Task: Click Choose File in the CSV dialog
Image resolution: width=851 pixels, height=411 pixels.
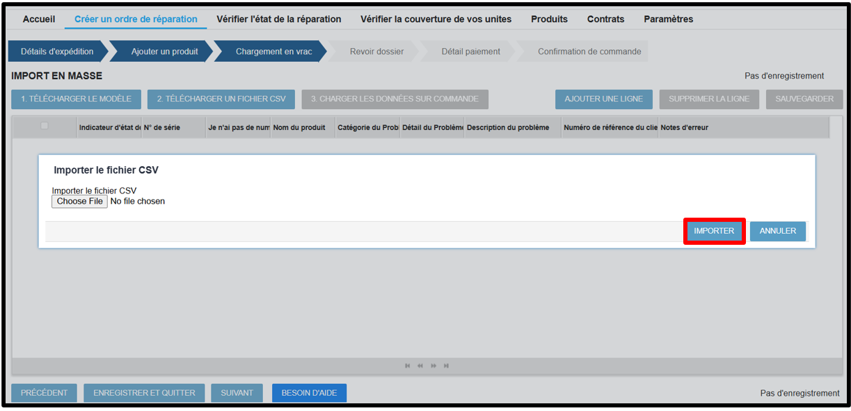Action: tap(80, 202)
